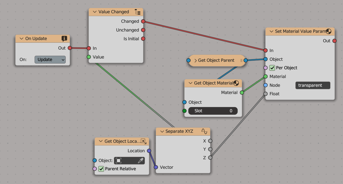Click the Changed output socket
Screen dimensions: 343x184
(143, 21)
